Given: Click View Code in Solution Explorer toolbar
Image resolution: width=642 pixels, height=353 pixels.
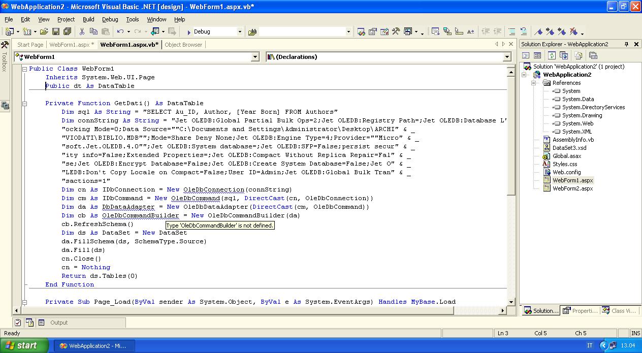Looking at the screenshot, I should pos(526,55).
